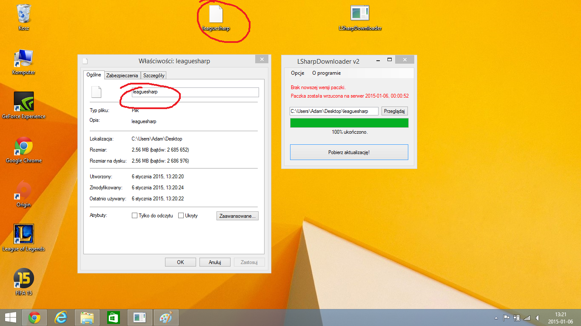Minimize the LSharpDownloader v2 window
The image size is (581, 326).
(378, 60)
